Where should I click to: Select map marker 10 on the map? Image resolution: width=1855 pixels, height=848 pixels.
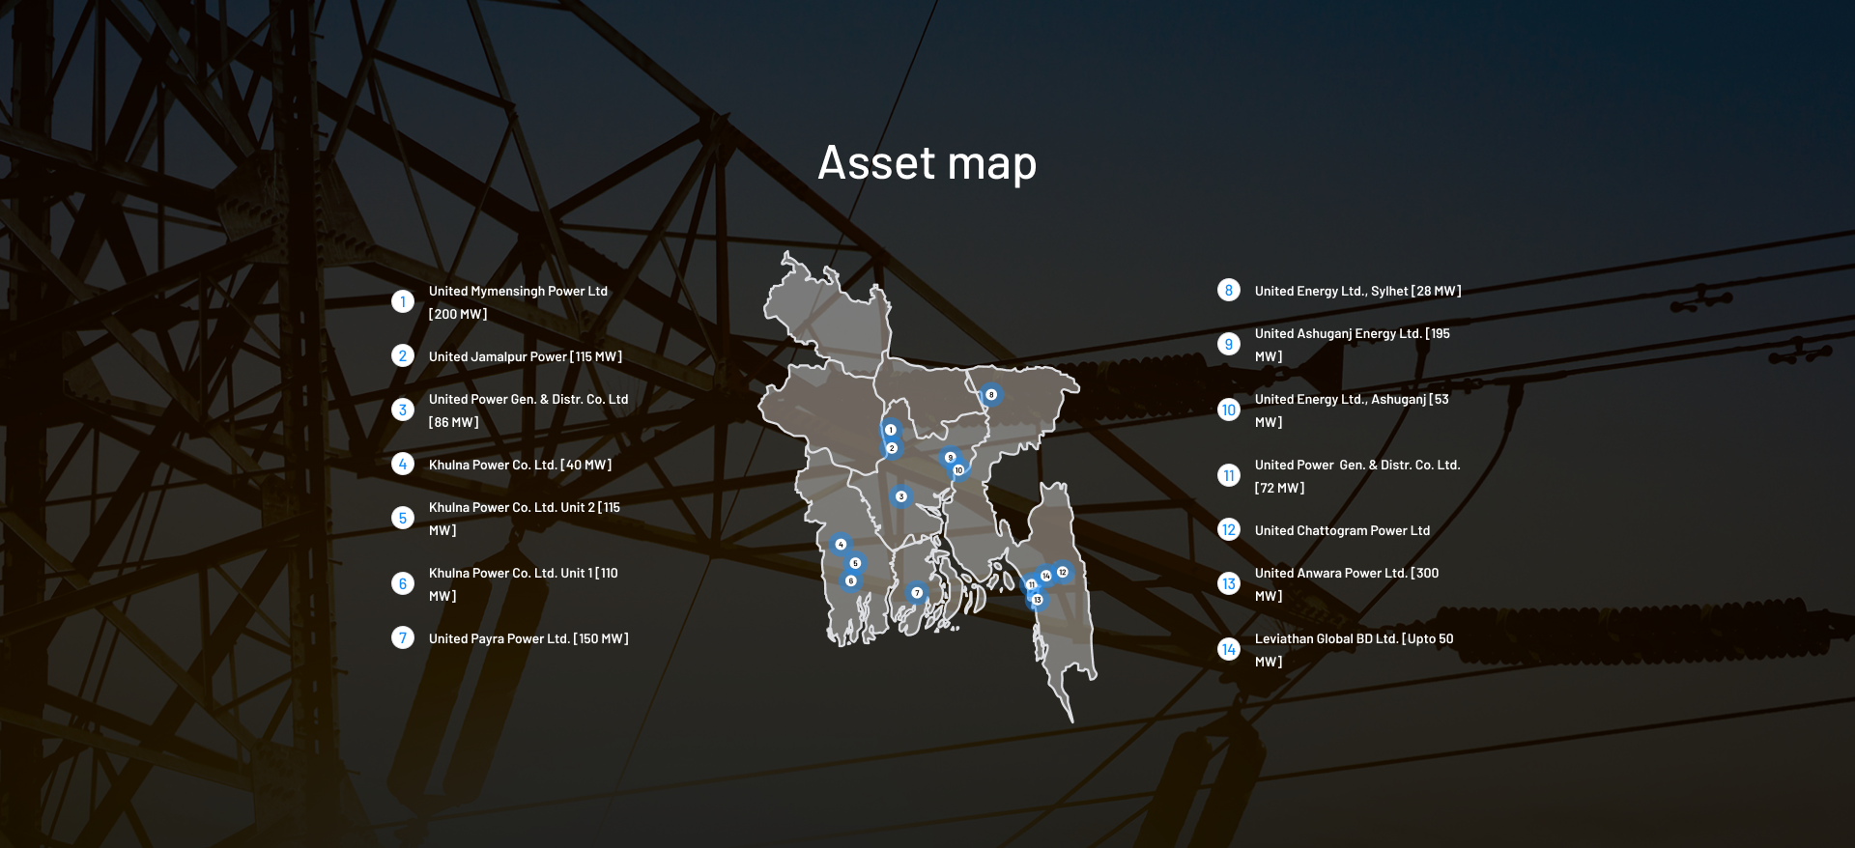[958, 470]
